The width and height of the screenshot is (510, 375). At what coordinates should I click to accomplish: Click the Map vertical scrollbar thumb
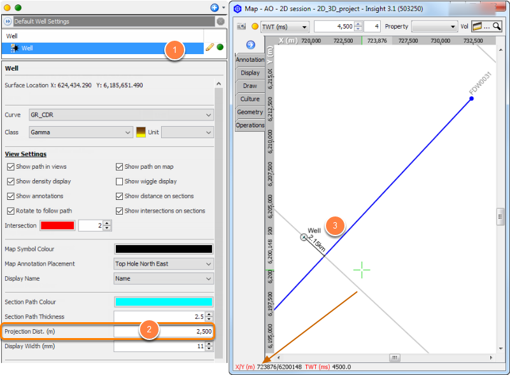tap(500, 216)
